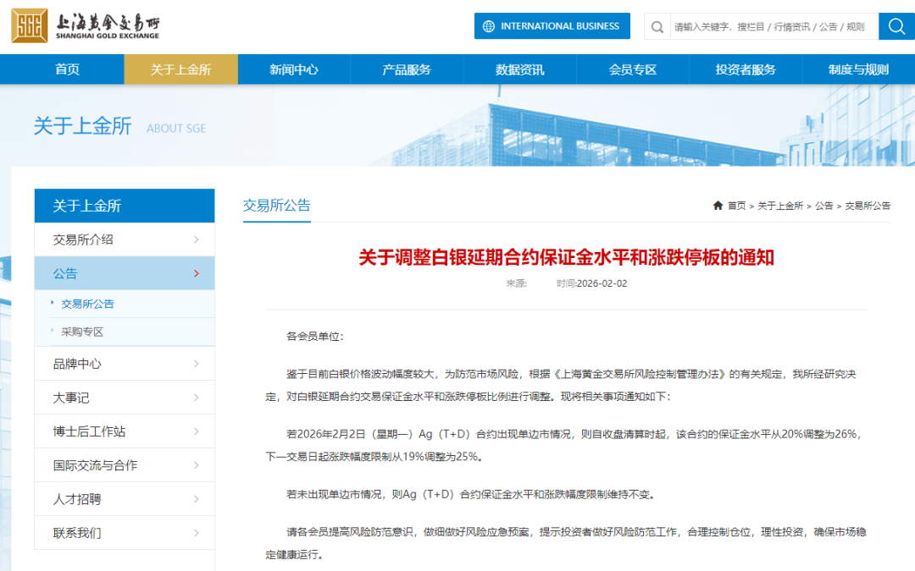Click the arrow marker beside 采购专区 sidebar entry

(x=52, y=330)
